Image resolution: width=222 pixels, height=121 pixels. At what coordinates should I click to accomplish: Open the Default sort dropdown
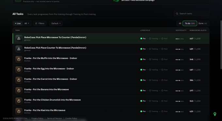pos(56,23)
